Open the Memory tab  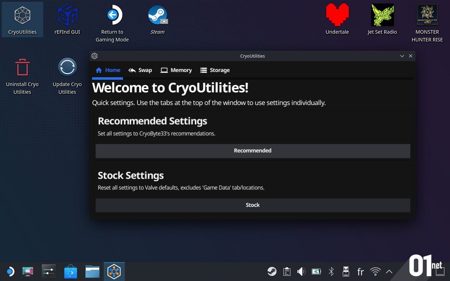click(x=176, y=70)
